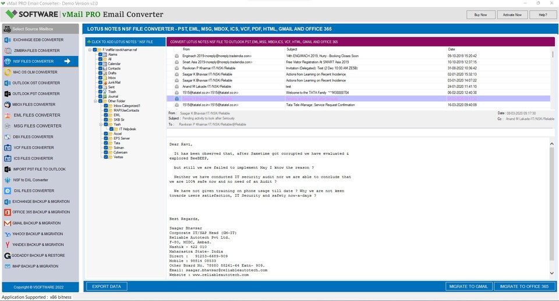Collapse the root NSF file tree node
559x301 pixels.
[90, 50]
